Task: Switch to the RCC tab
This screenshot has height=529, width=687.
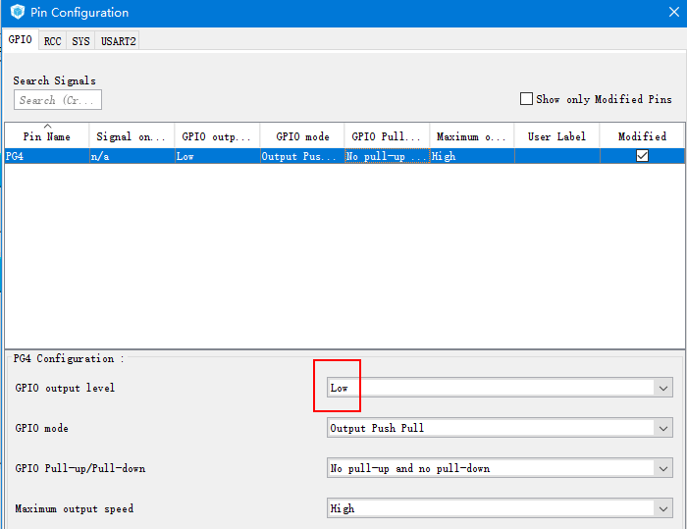Action: (x=53, y=41)
